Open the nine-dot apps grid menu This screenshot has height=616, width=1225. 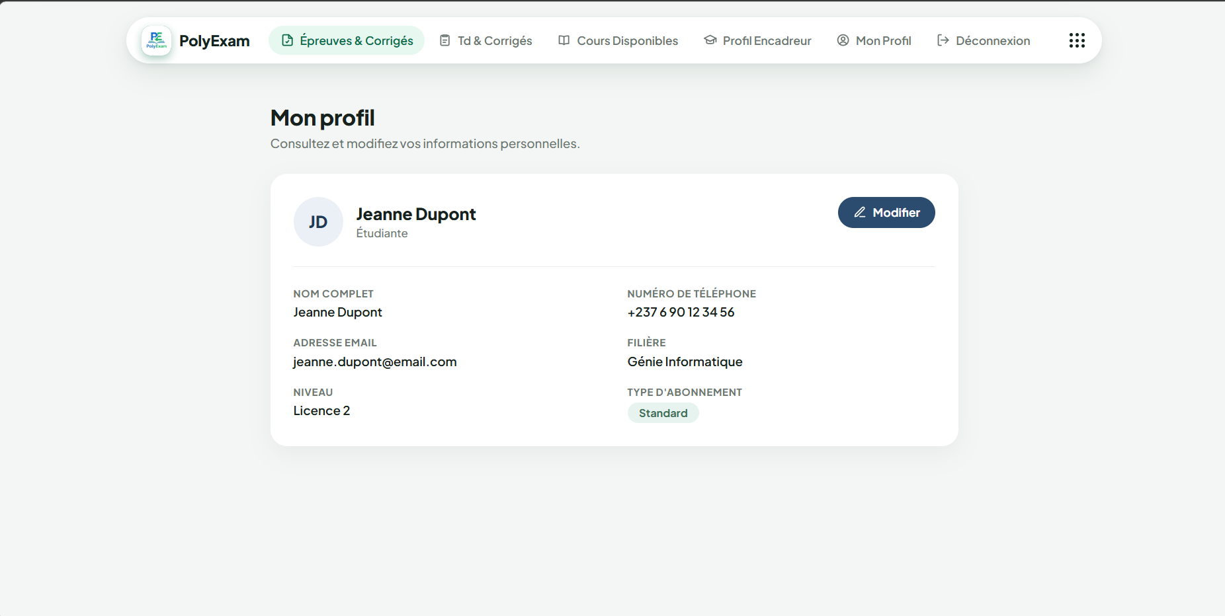coord(1077,40)
